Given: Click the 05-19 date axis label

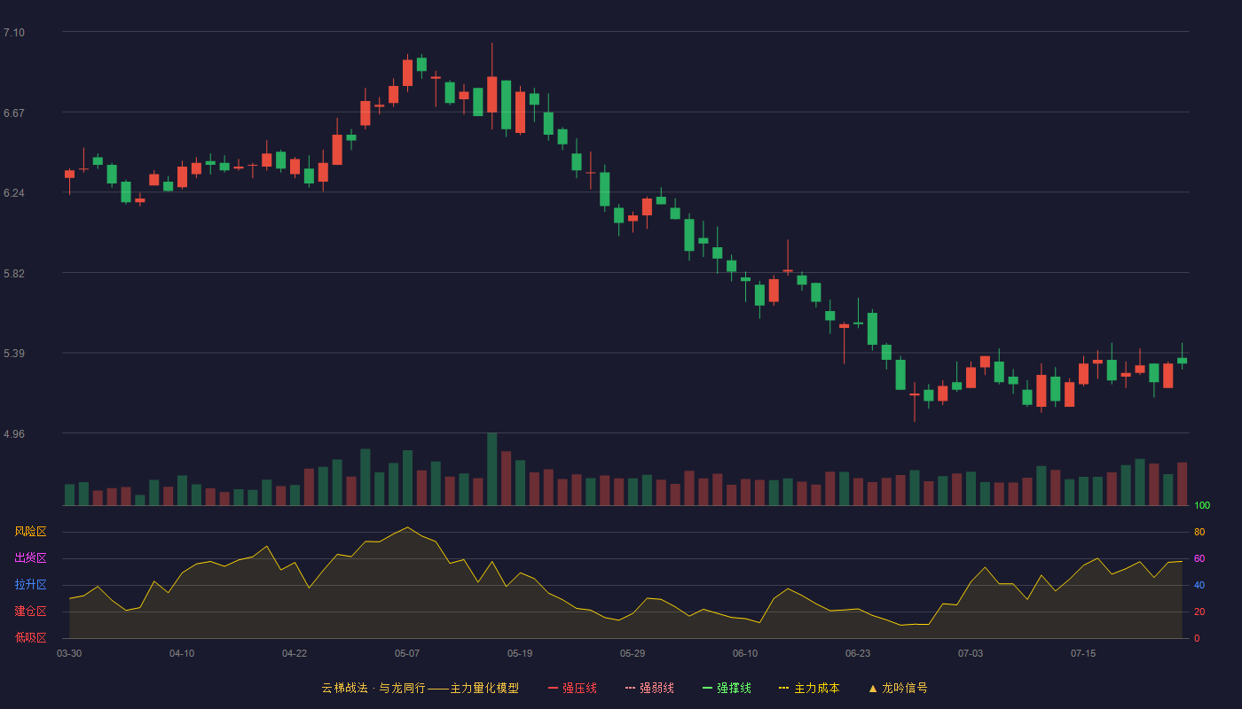Looking at the screenshot, I should [520, 653].
